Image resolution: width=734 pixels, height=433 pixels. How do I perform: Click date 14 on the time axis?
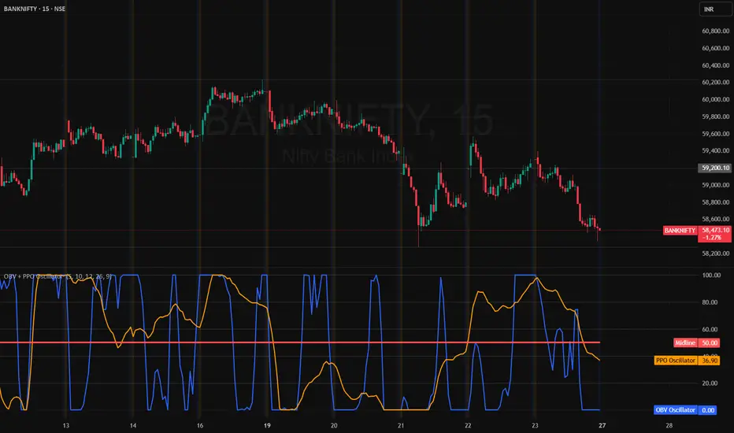click(x=133, y=425)
